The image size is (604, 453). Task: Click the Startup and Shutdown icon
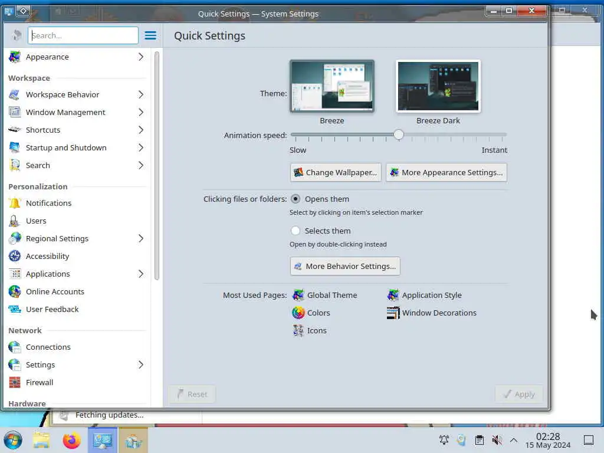(15, 147)
